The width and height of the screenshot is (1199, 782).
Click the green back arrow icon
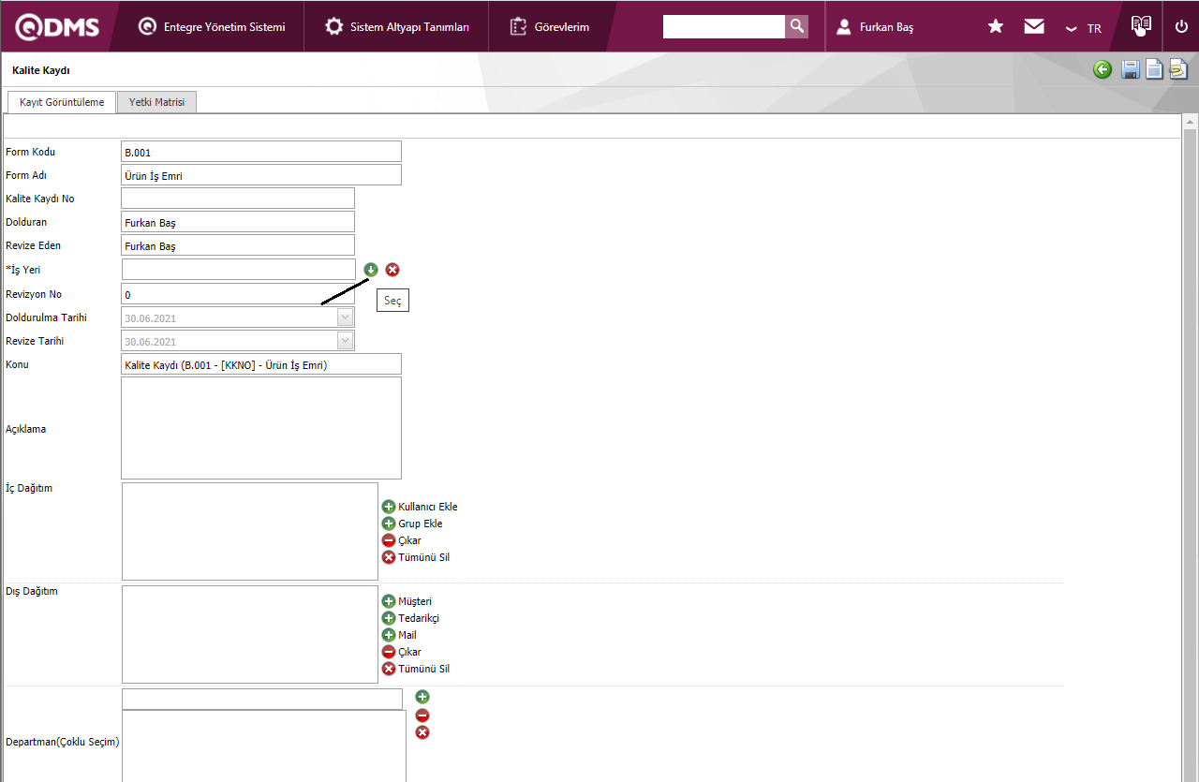(x=1103, y=69)
